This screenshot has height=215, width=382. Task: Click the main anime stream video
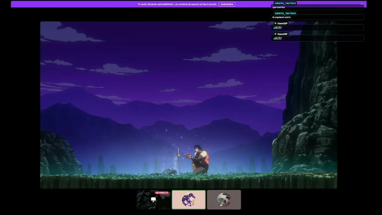(x=189, y=105)
